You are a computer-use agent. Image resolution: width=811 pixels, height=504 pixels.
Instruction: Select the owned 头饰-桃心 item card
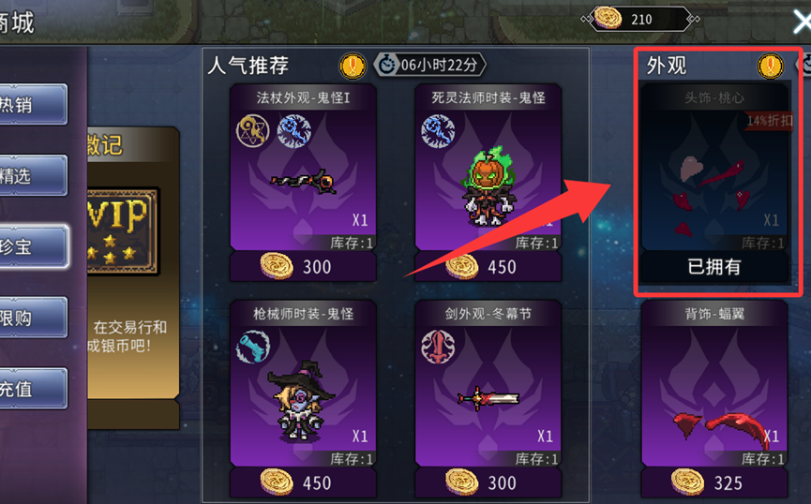point(714,183)
